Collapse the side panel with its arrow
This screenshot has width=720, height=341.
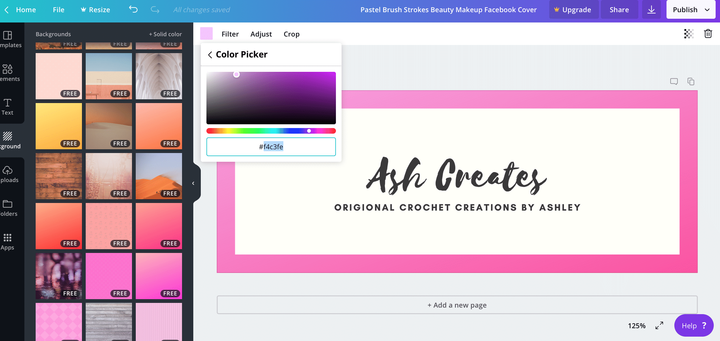coord(193,183)
